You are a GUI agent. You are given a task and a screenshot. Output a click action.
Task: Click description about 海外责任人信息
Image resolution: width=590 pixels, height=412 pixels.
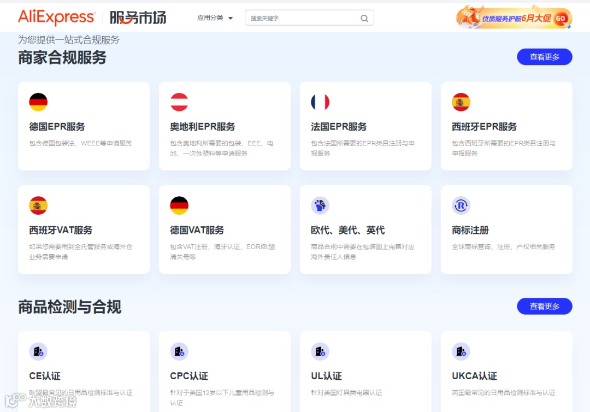coord(363,252)
